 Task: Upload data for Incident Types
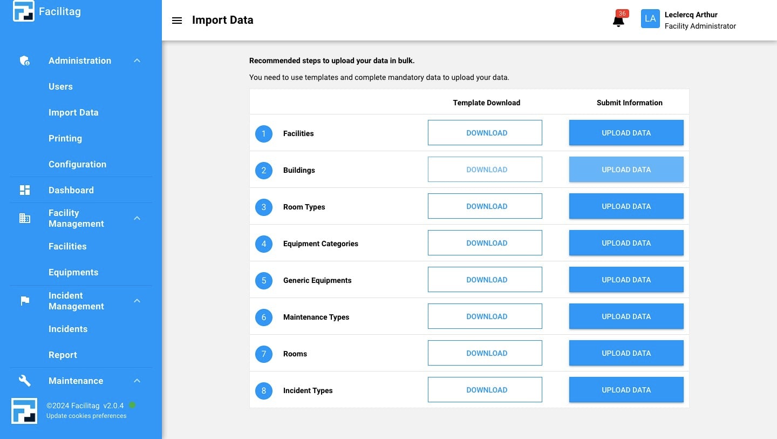(x=626, y=389)
